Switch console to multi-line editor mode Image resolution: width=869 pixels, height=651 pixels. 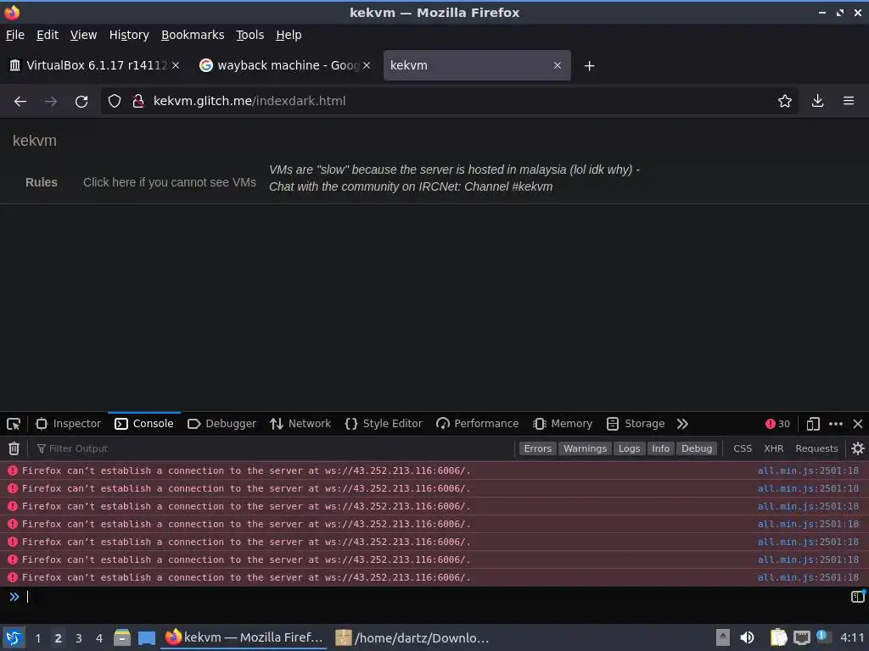pyautogui.click(x=858, y=596)
